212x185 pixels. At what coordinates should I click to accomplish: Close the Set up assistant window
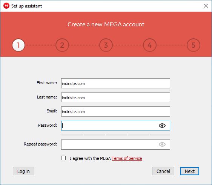206,6
